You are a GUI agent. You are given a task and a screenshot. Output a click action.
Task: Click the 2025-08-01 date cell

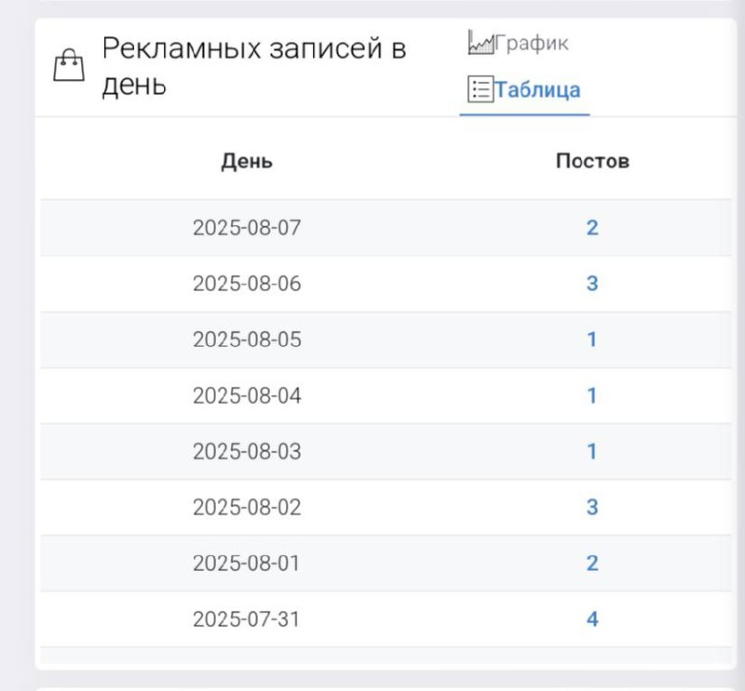pyautogui.click(x=247, y=563)
